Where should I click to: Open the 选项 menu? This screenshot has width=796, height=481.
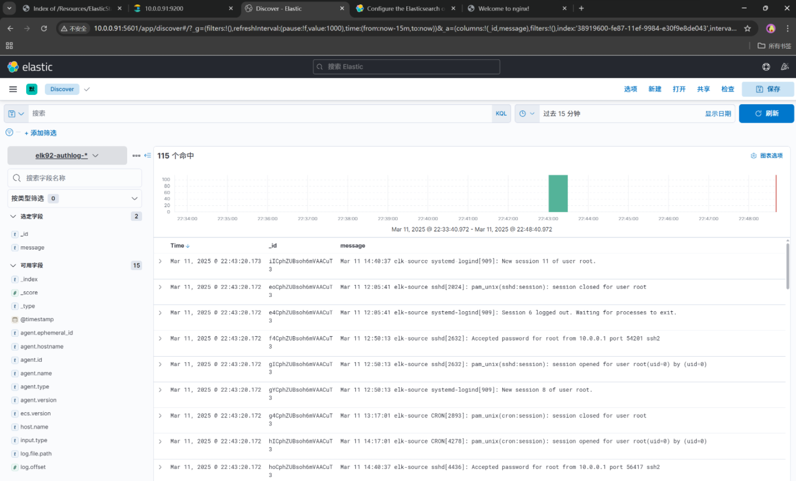631,89
